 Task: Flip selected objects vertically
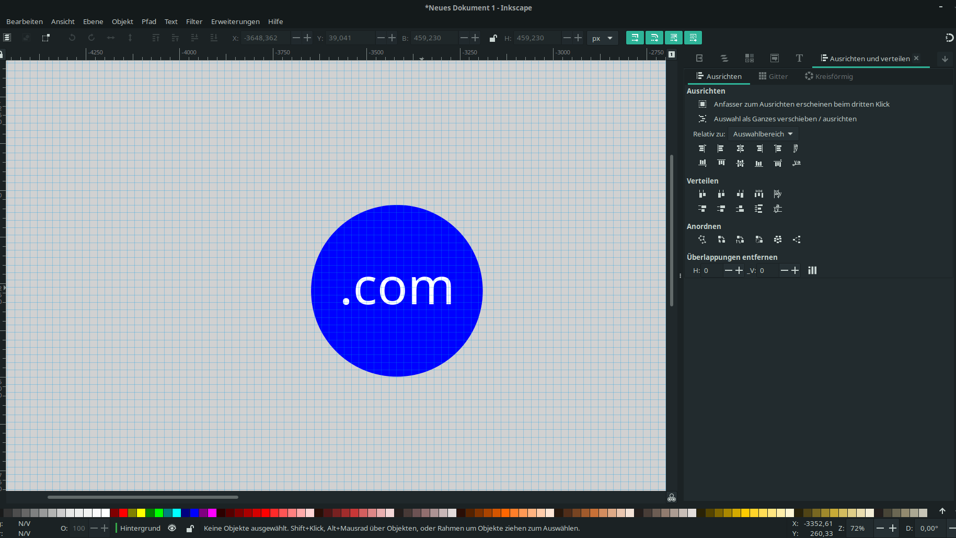tap(130, 38)
